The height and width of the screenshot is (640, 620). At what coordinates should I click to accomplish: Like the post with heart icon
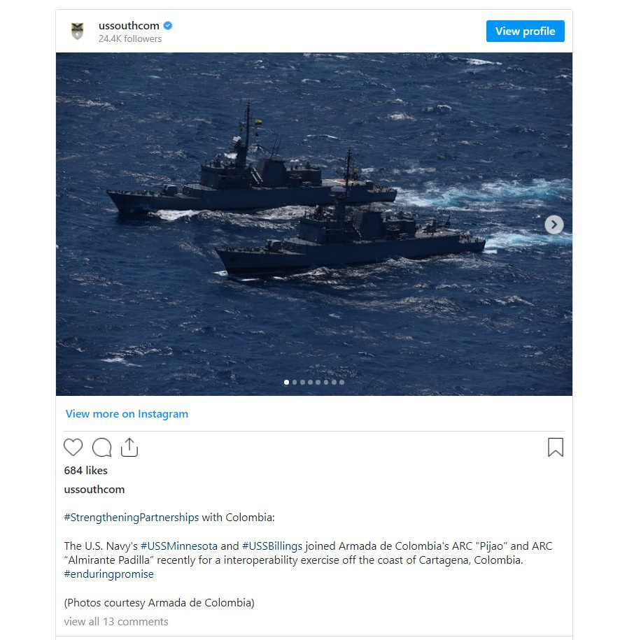[x=73, y=447]
